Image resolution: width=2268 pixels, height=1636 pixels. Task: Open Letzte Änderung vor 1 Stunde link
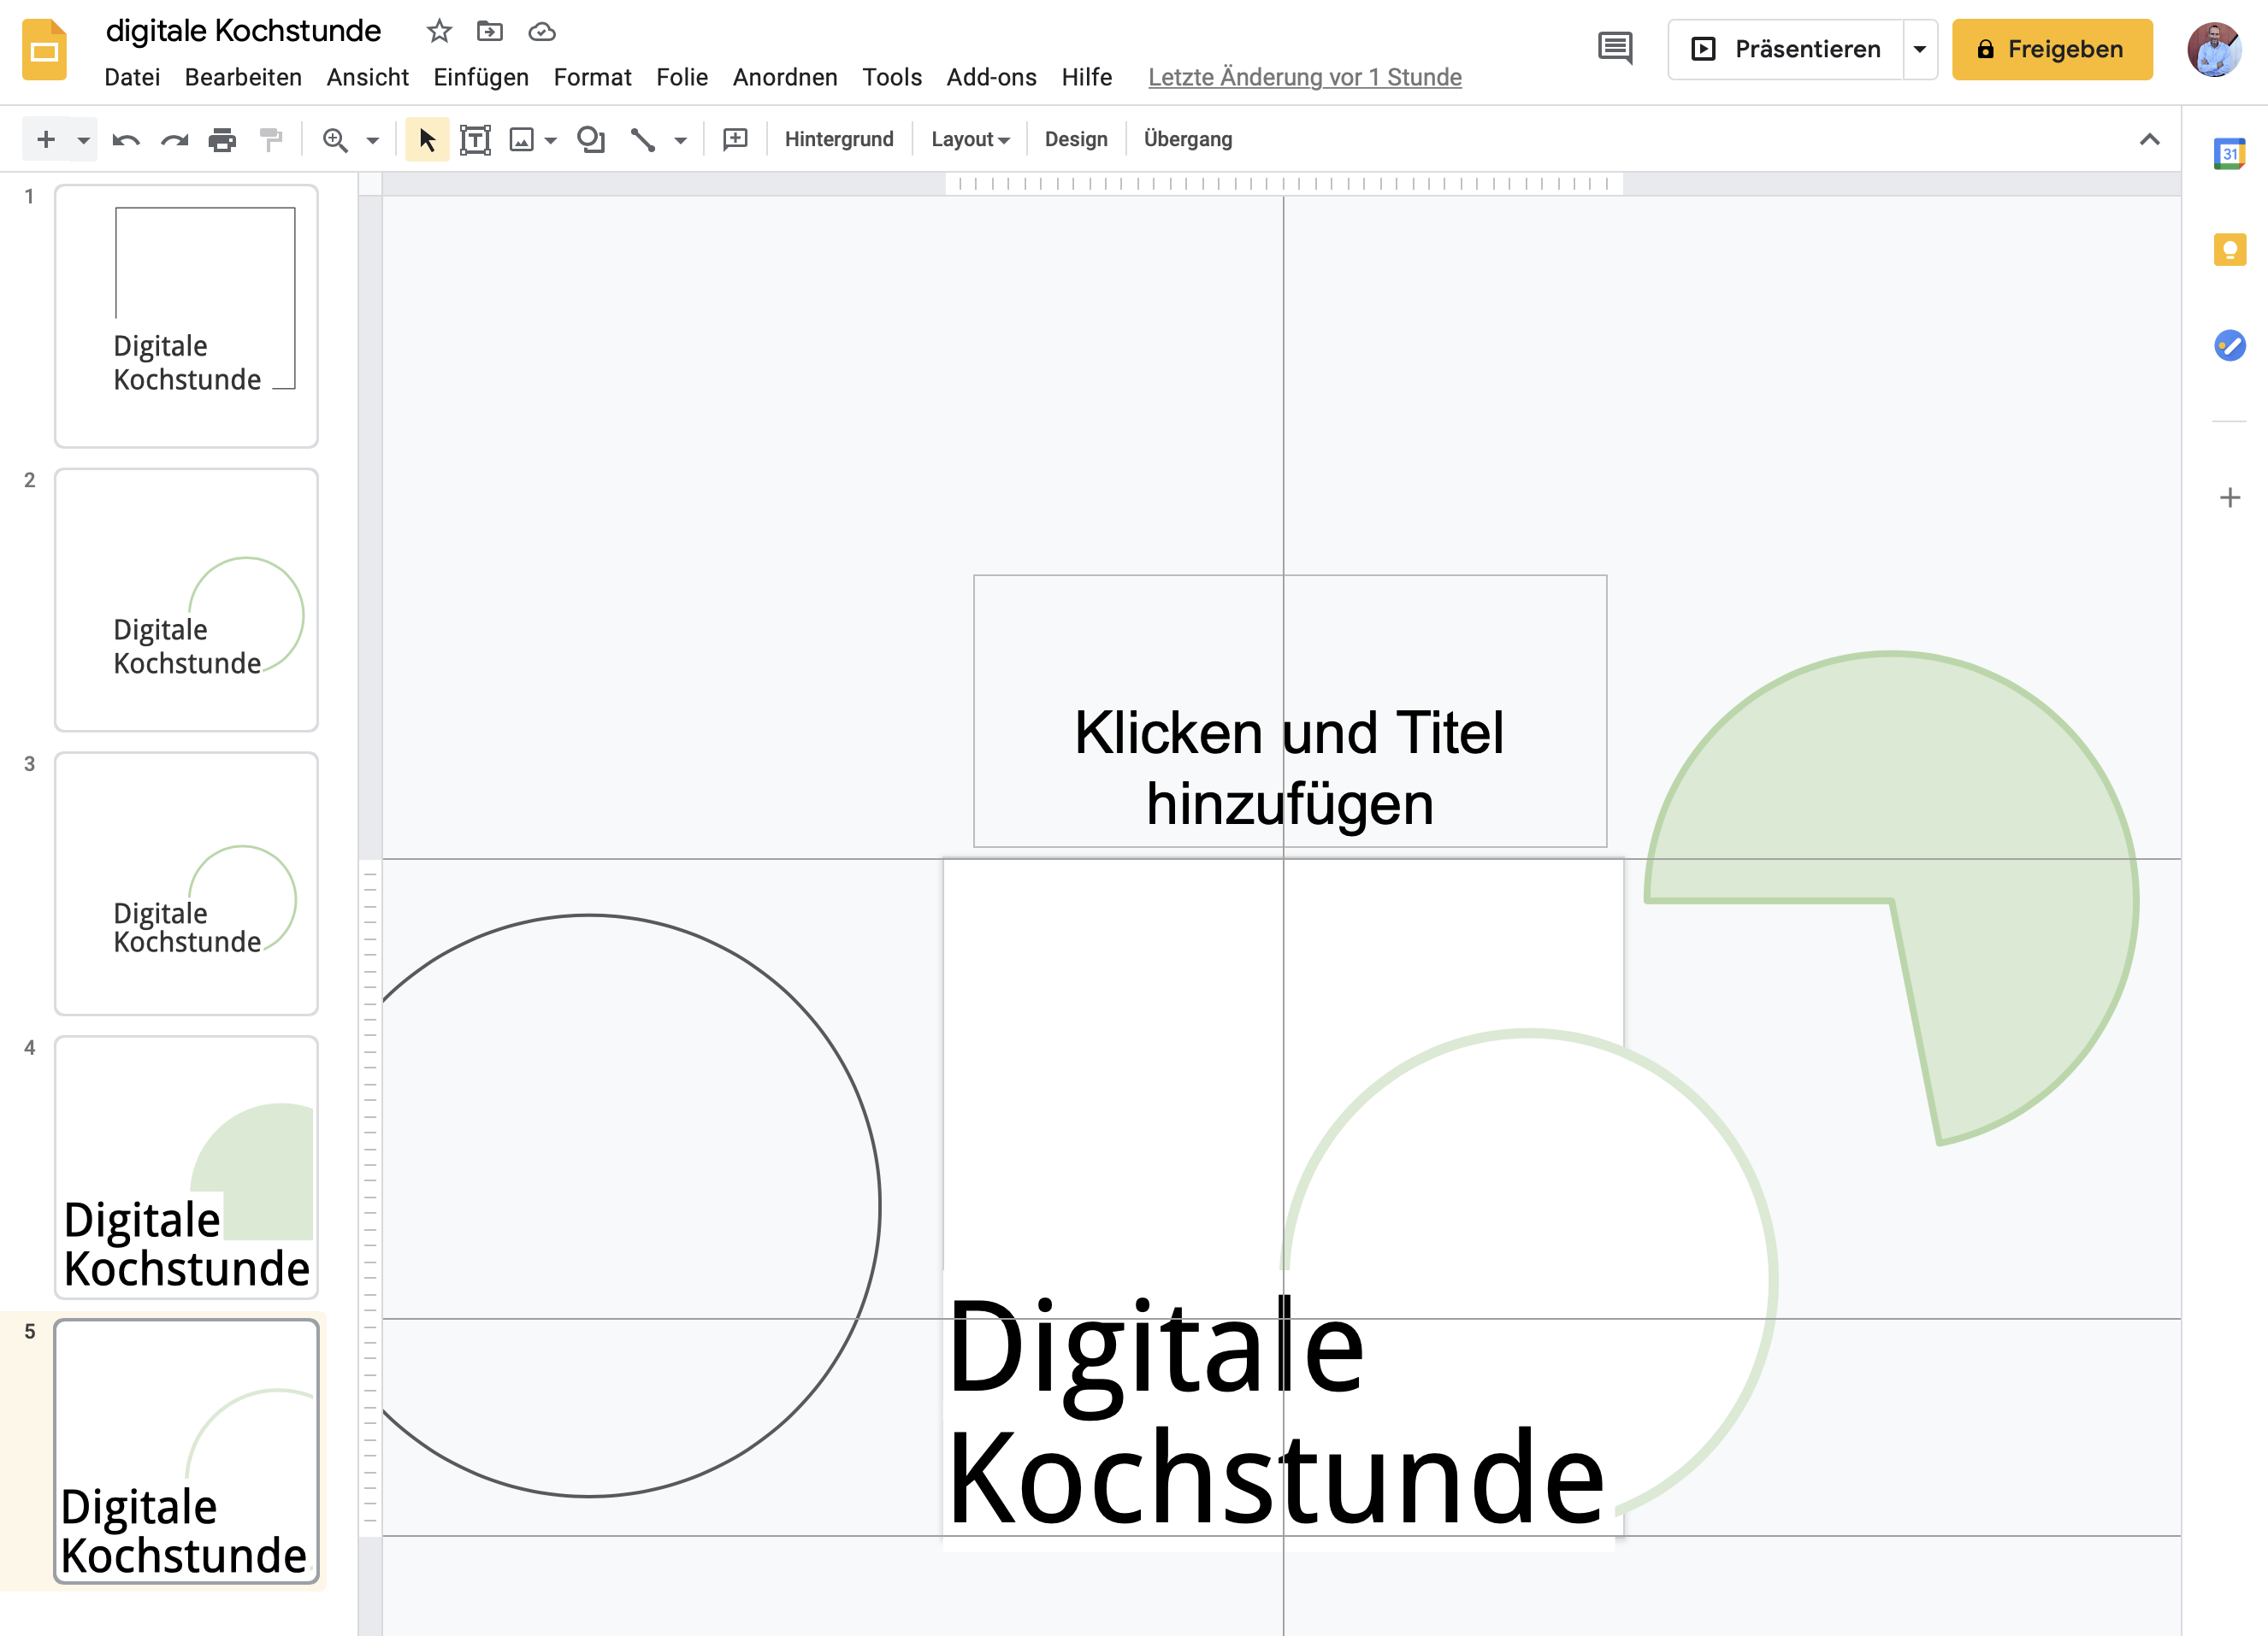tap(1304, 77)
